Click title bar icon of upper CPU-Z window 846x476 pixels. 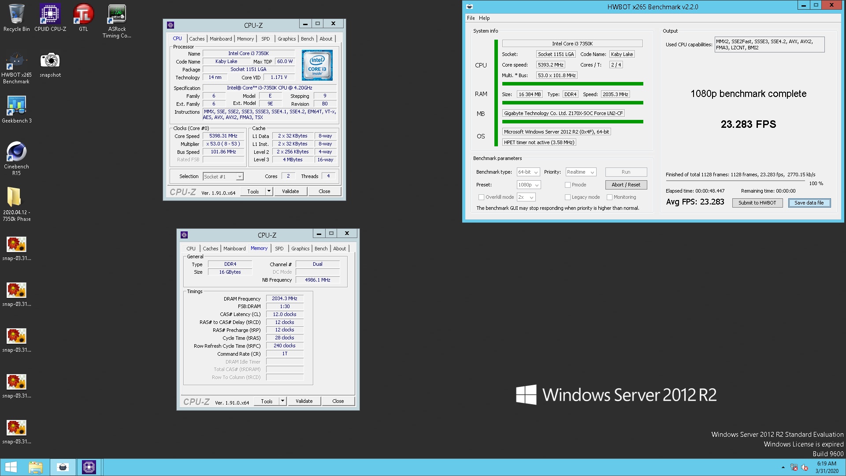coord(171,25)
